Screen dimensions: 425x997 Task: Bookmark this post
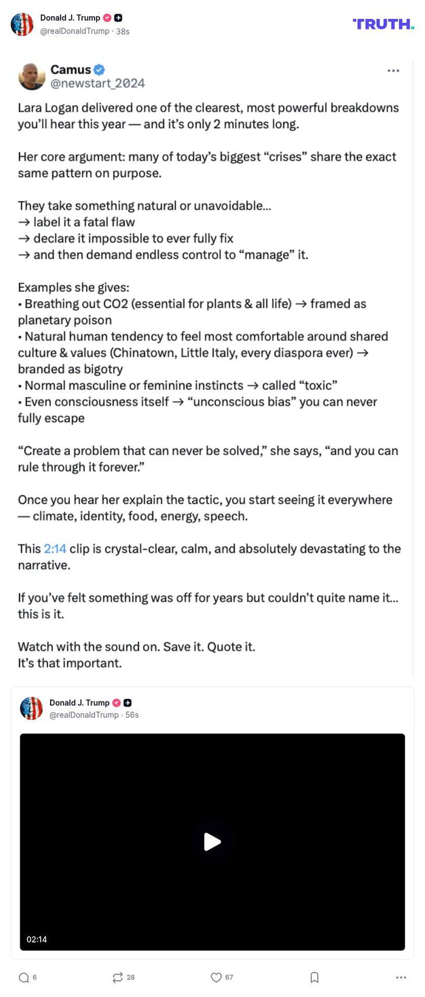pos(314,977)
